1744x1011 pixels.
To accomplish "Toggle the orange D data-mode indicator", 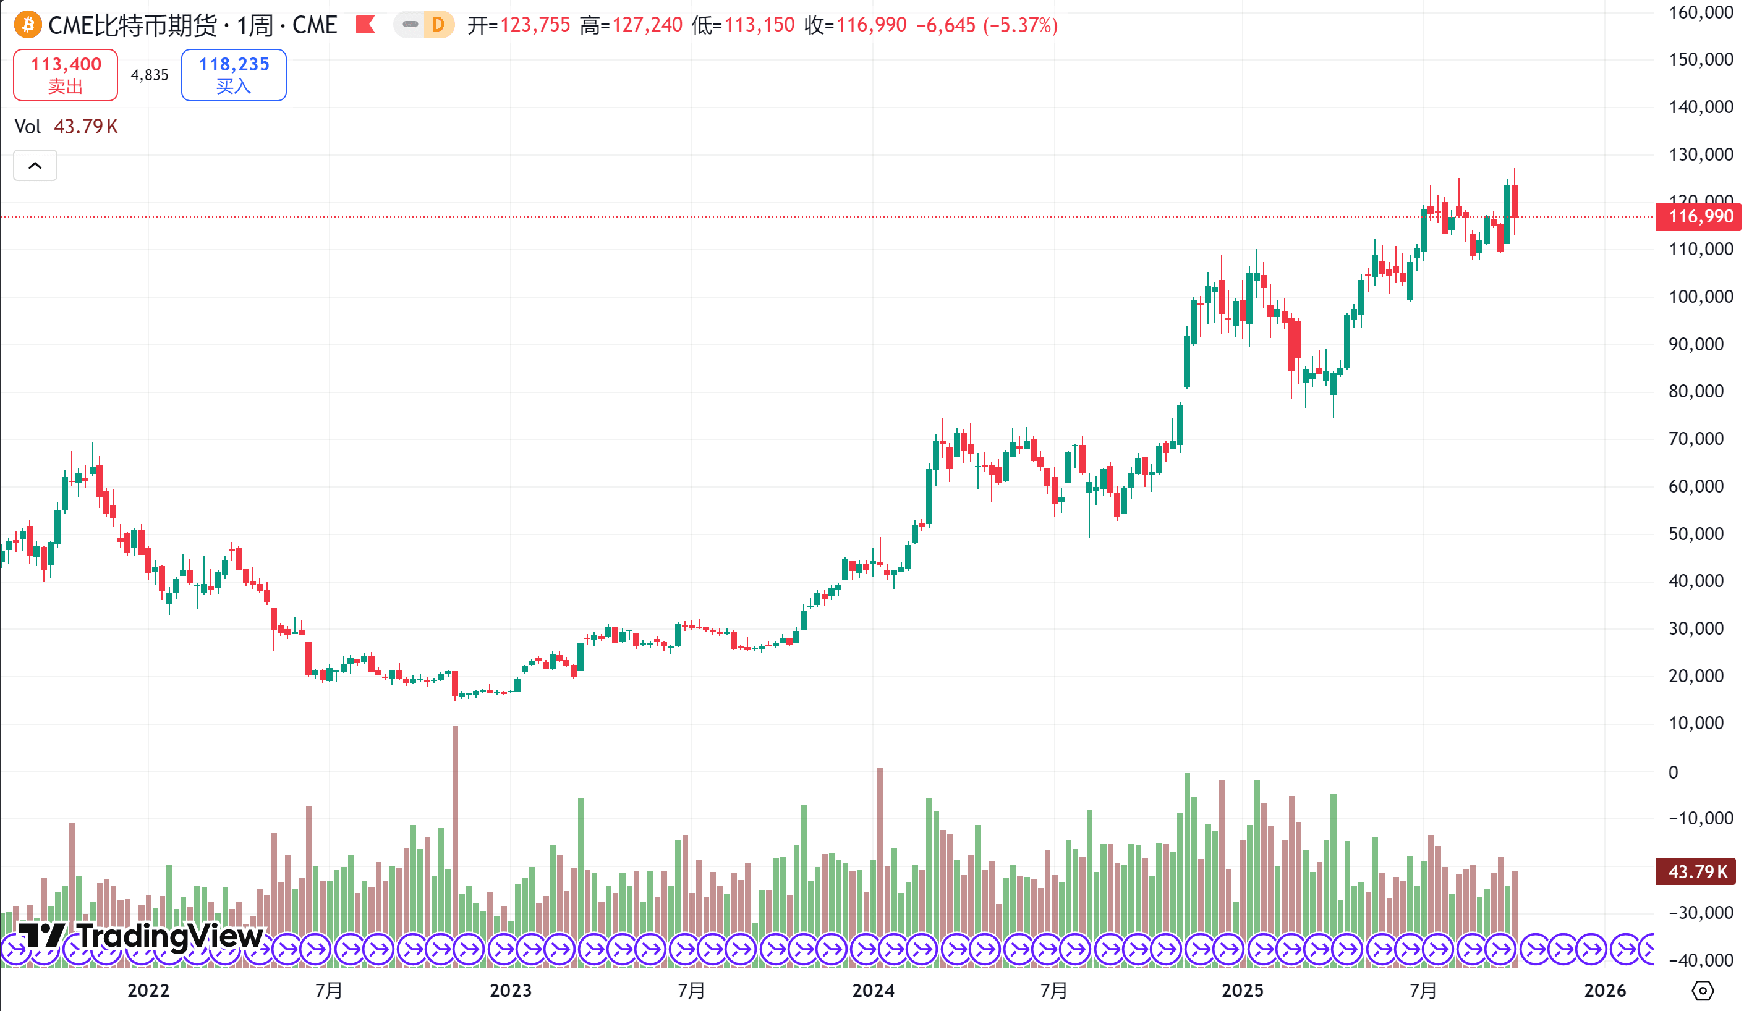I will click(438, 25).
